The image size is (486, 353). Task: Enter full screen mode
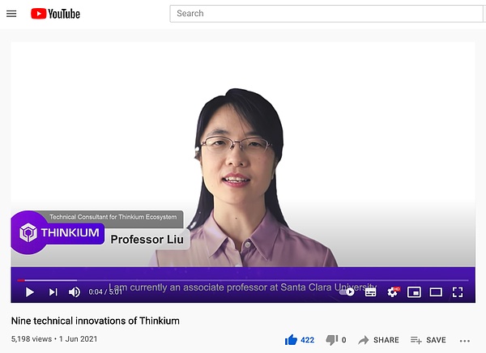click(458, 292)
